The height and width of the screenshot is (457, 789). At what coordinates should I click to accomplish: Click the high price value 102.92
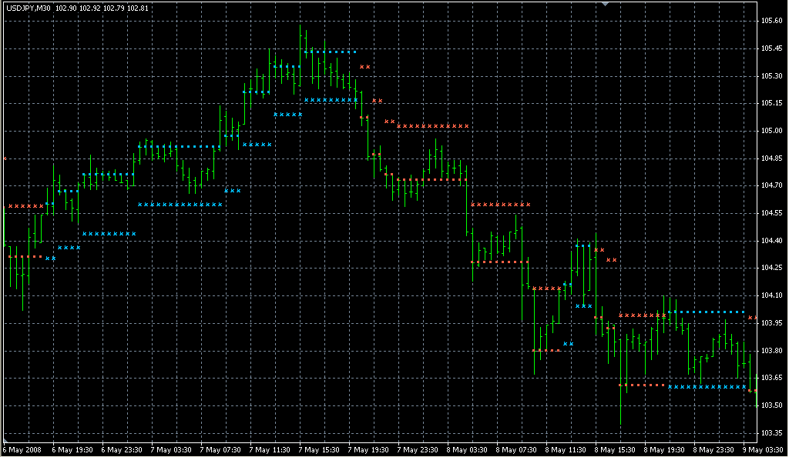89,8
